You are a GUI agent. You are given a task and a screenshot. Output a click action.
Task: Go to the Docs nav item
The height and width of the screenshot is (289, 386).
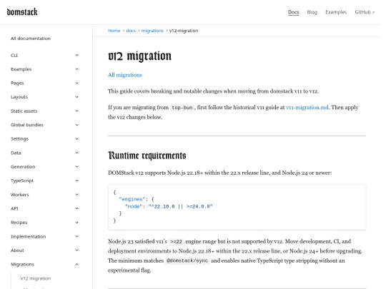294,12
